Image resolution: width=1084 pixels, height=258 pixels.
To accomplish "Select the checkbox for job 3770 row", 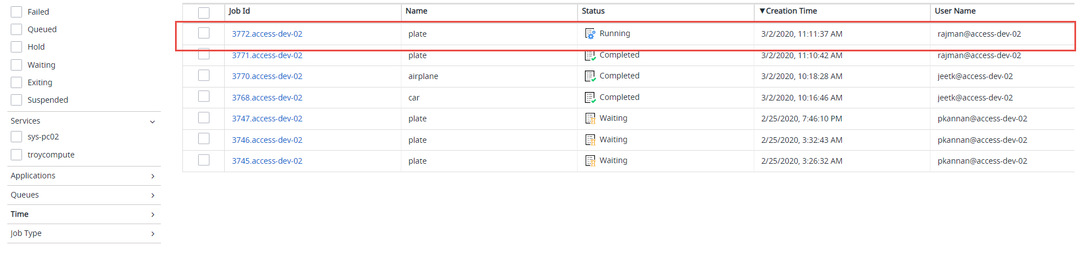I will (x=204, y=75).
